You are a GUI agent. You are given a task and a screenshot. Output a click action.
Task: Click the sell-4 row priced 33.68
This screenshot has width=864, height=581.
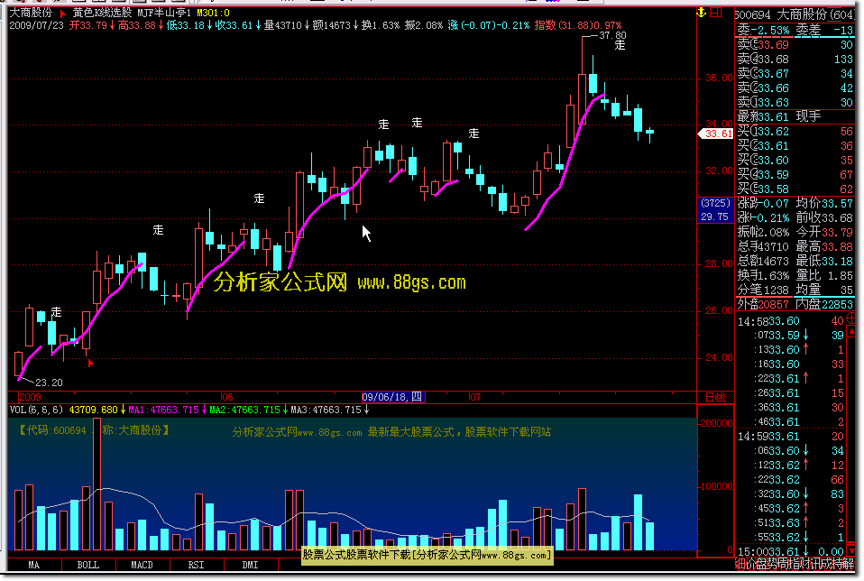point(795,59)
